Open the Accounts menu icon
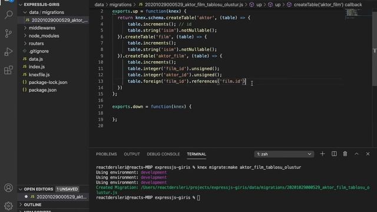 tap(9, 187)
